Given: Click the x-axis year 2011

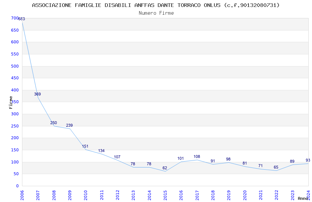Looking at the screenshot, I should (x=102, y=195).
